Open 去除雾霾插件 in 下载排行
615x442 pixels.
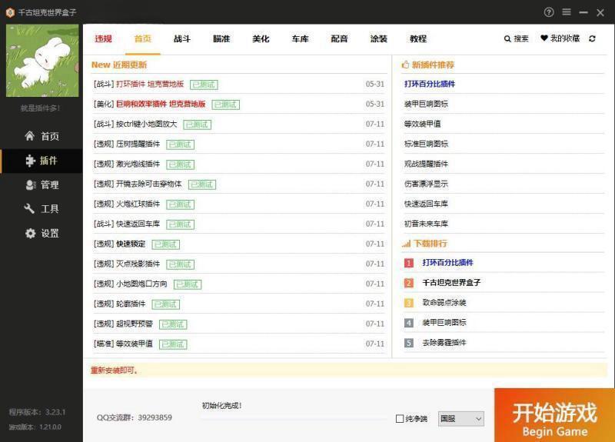(x=444, y=343)
